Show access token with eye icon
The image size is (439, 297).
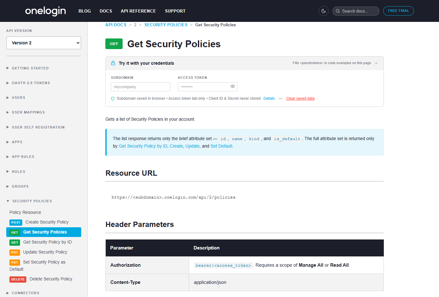(x=233, y=86)
